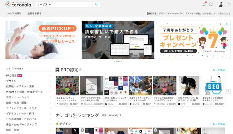Screen dimensions: 233x134
Task: Open rank 3 design ranking thumbnail
Action: coord(116,131)
